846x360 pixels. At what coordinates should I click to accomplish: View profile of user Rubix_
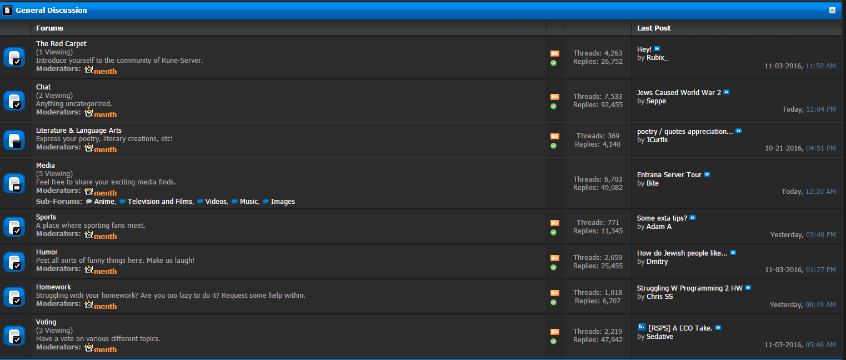pyautogui.click(x=657, y=58)
